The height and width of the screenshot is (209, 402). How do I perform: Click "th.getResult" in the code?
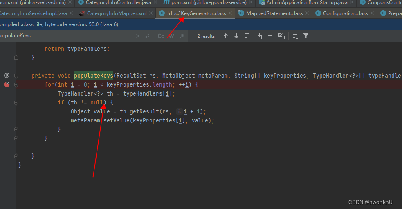(139, 111)
